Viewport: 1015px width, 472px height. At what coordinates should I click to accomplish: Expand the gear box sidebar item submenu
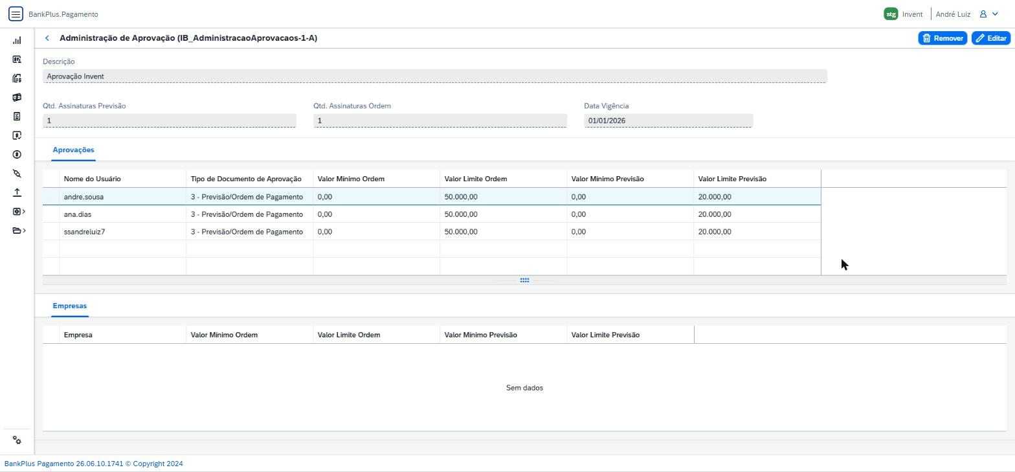[19, 211]
